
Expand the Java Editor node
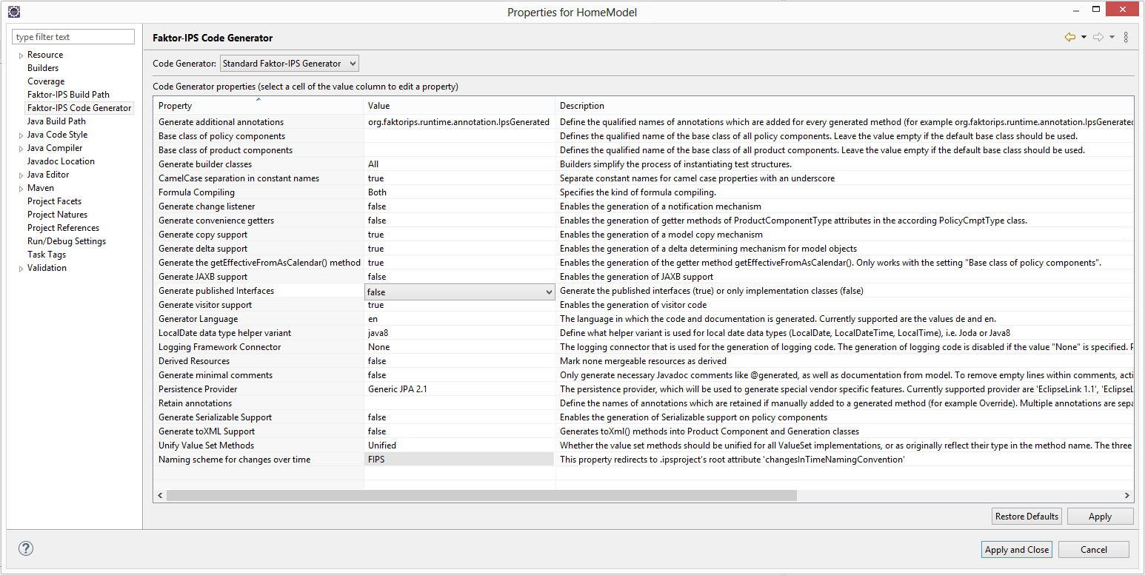(x=21, y=175)
